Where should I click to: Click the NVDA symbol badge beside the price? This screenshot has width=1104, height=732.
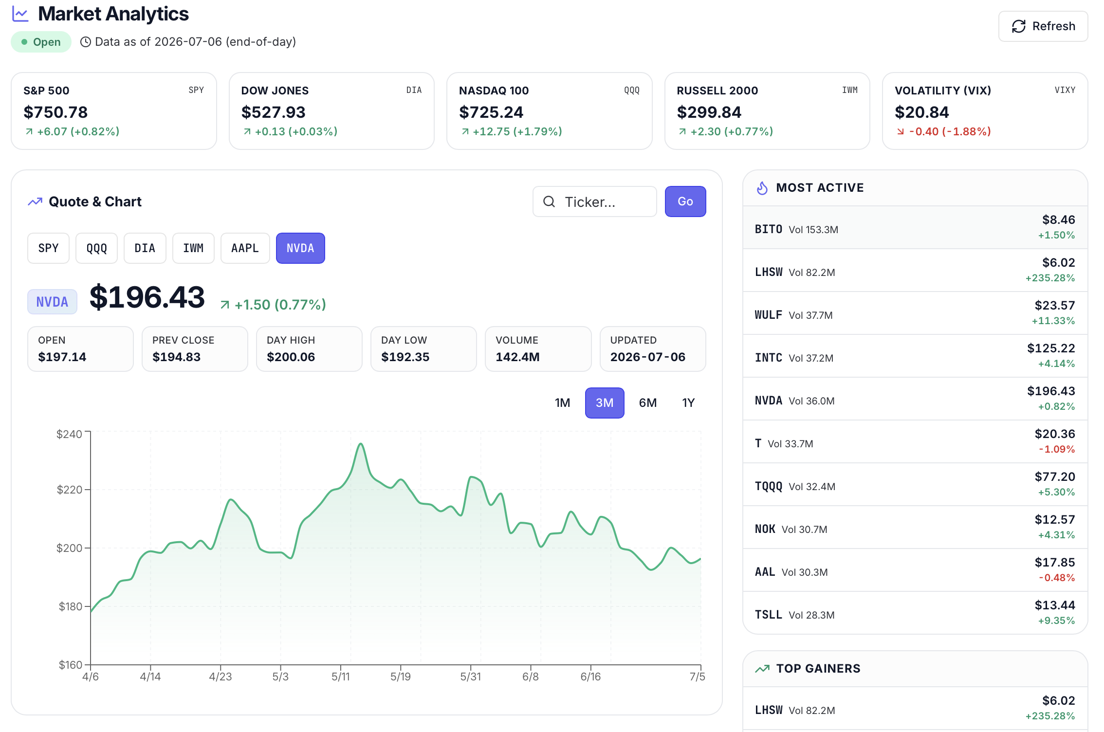tap(52, 302)
